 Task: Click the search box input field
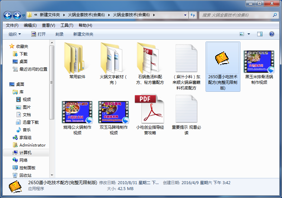click(236, 15)
